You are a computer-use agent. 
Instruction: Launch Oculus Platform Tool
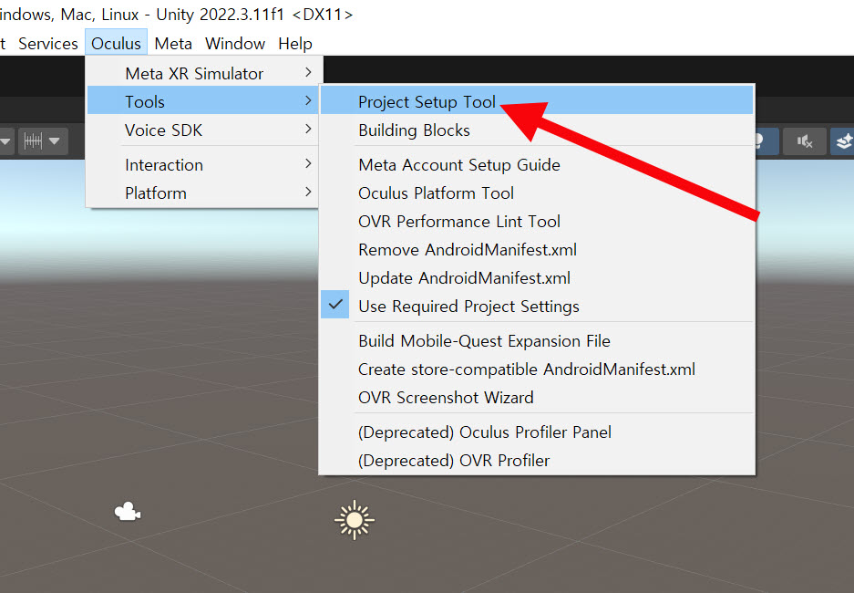pos(537,192)
